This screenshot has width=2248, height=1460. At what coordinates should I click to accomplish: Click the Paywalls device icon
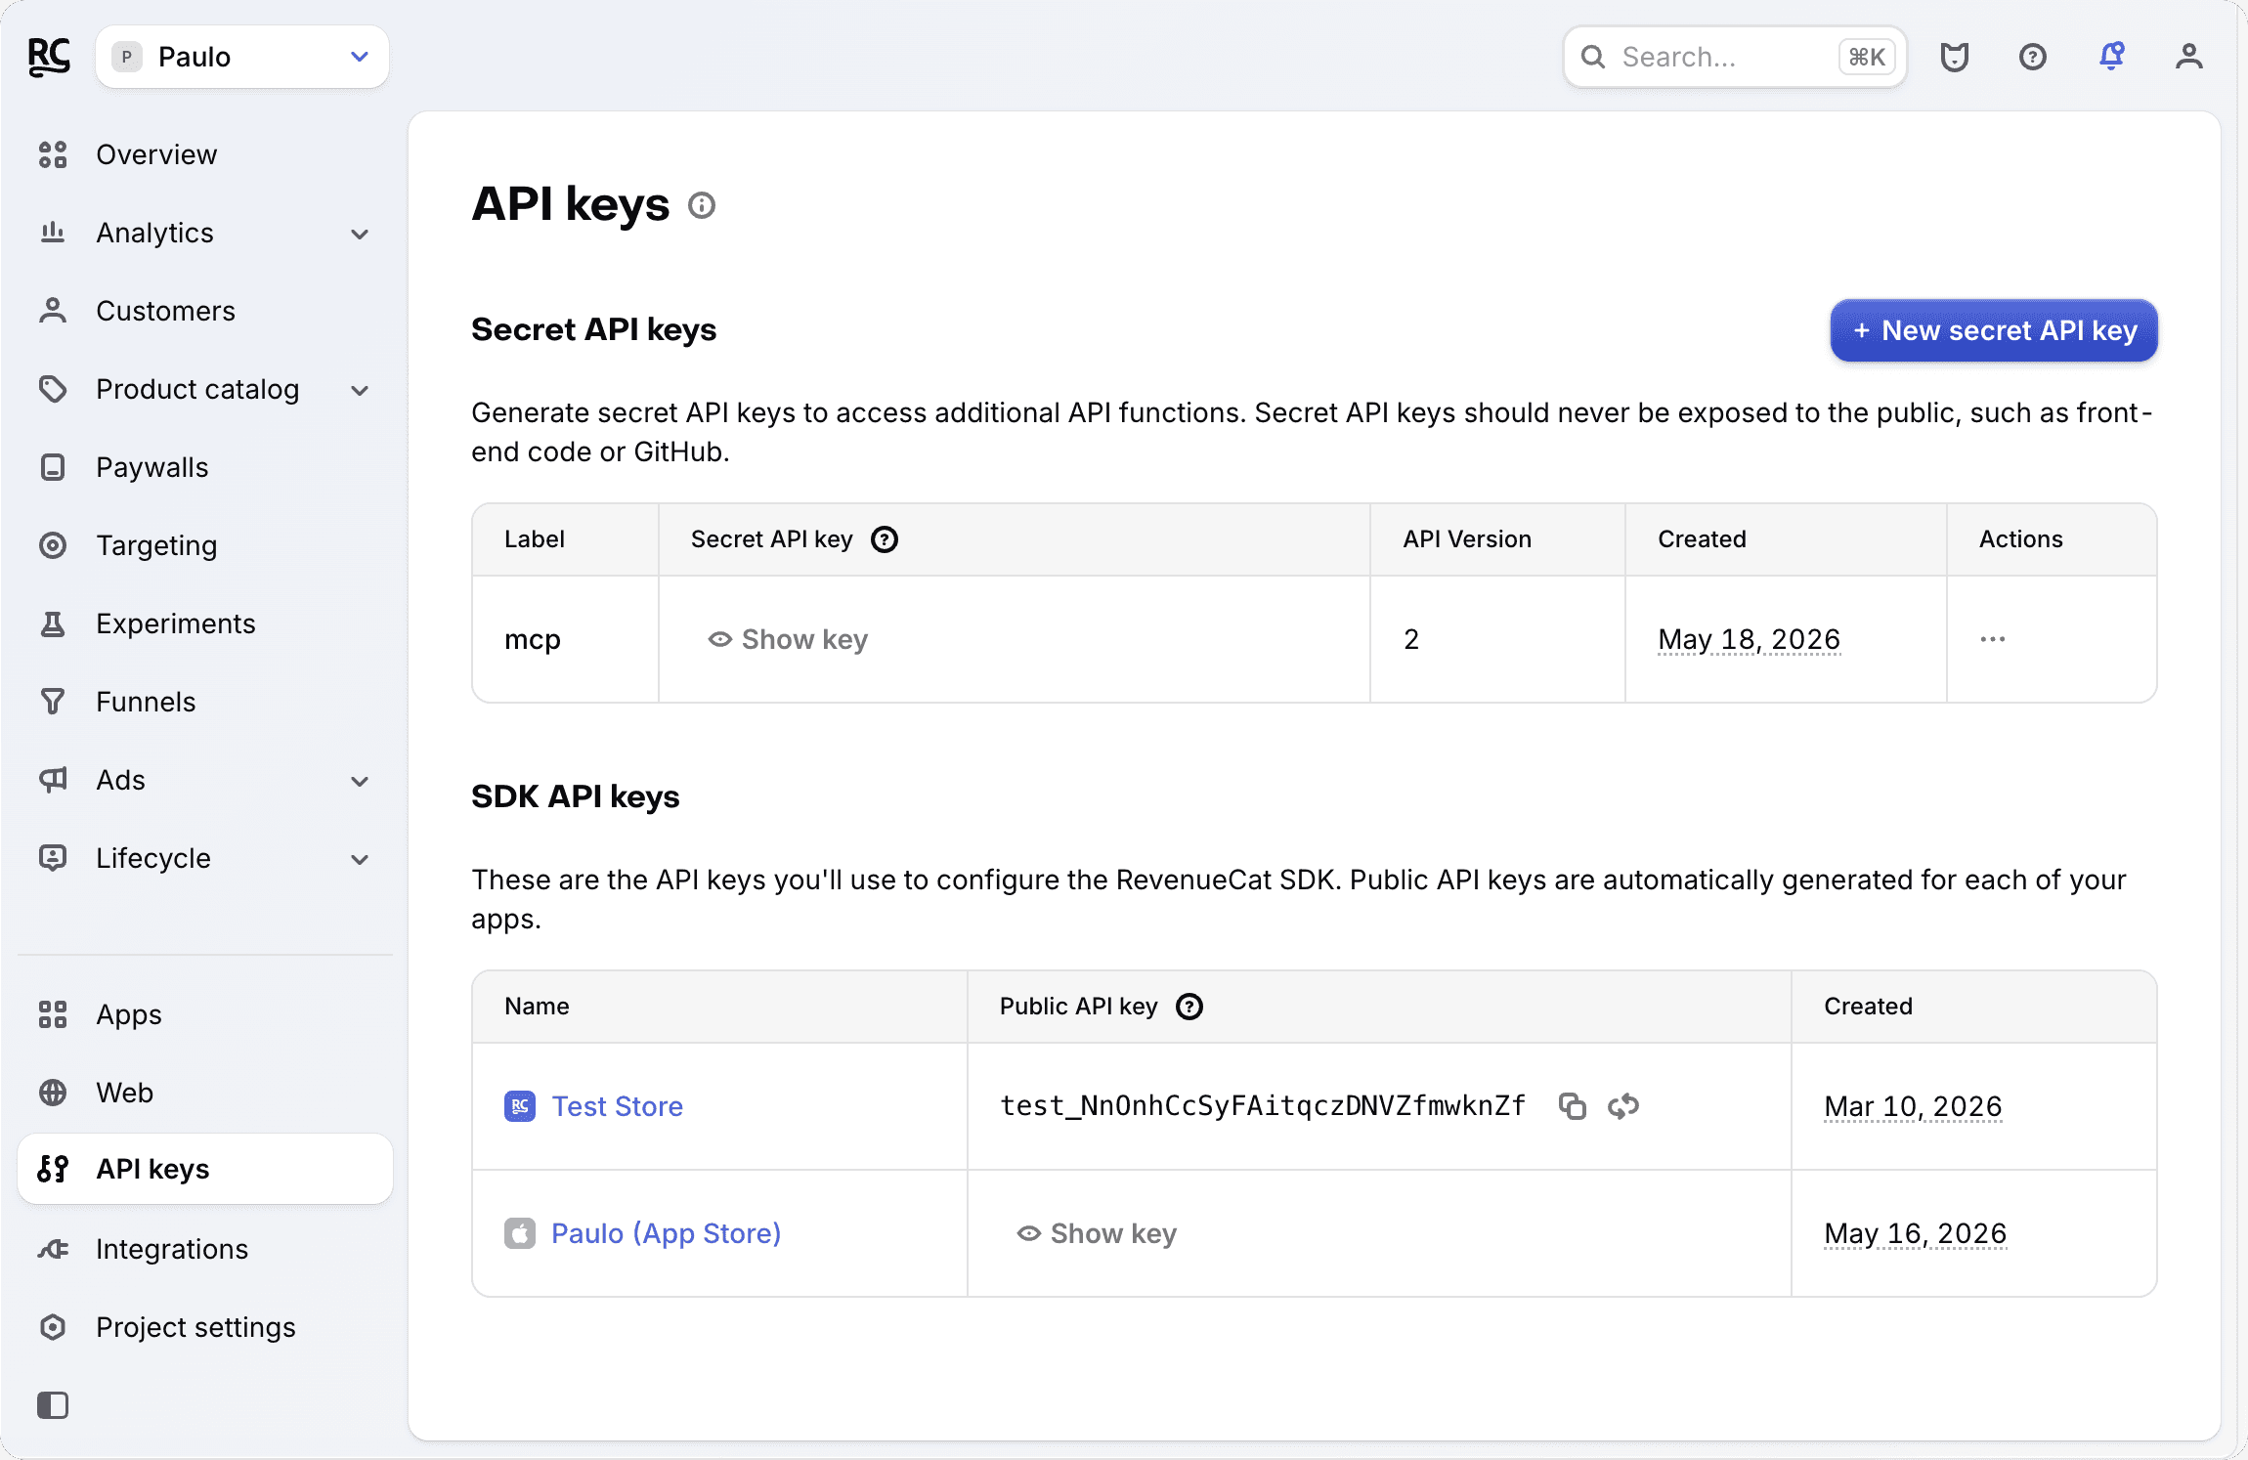(53, 467)
